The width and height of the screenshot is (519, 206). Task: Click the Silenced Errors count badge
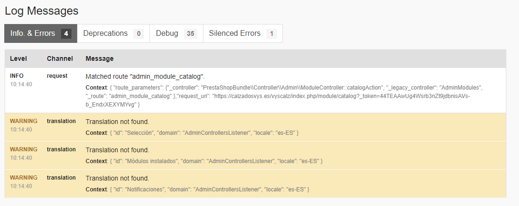click(271, 34)
